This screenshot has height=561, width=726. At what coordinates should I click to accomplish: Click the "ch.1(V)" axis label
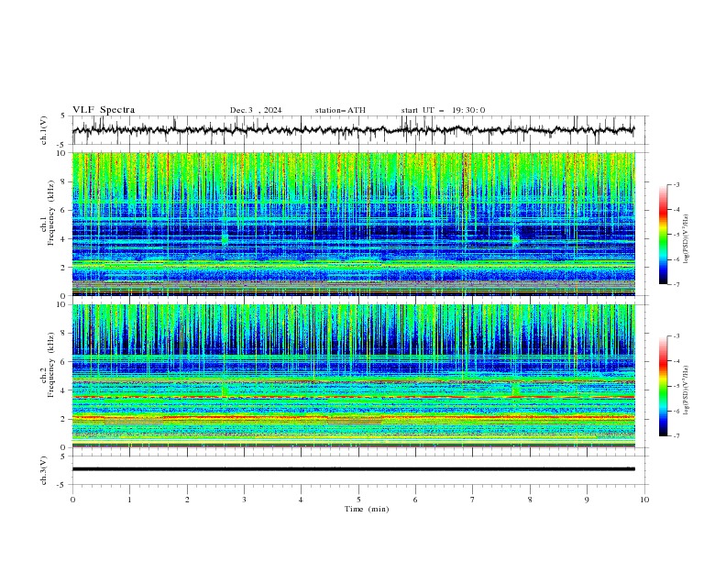pyautogui.click(x=44, y=130)
